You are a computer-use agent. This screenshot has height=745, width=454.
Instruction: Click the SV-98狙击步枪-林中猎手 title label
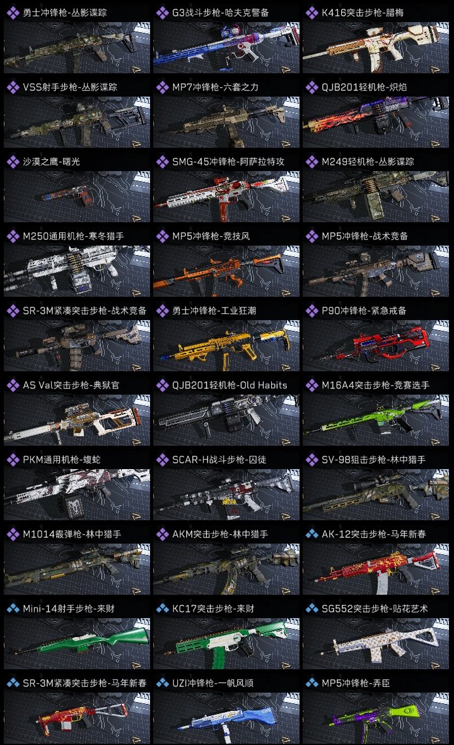point(373,460)
